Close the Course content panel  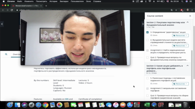pos(190,16)
